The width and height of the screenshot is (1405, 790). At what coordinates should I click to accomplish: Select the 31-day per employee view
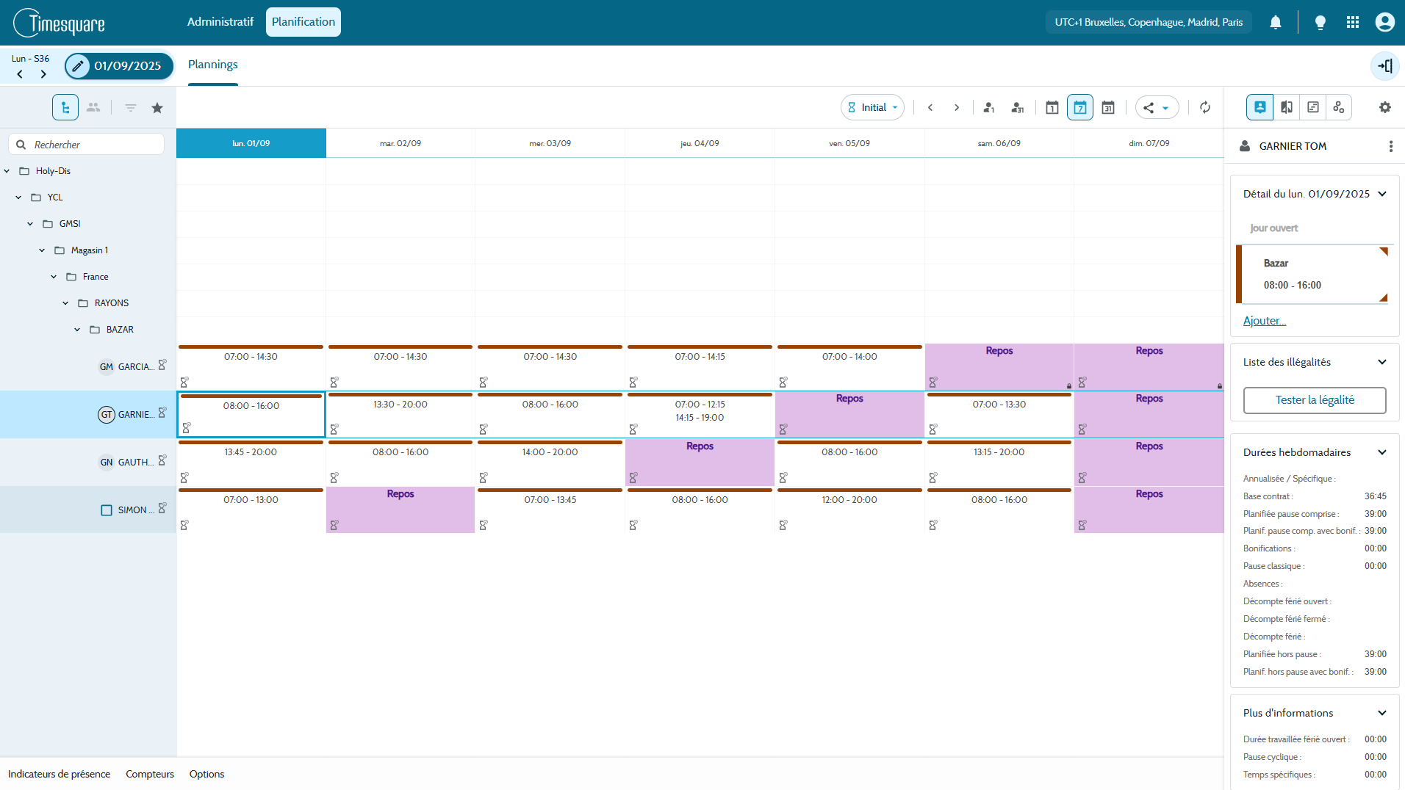pos(1018,107)
